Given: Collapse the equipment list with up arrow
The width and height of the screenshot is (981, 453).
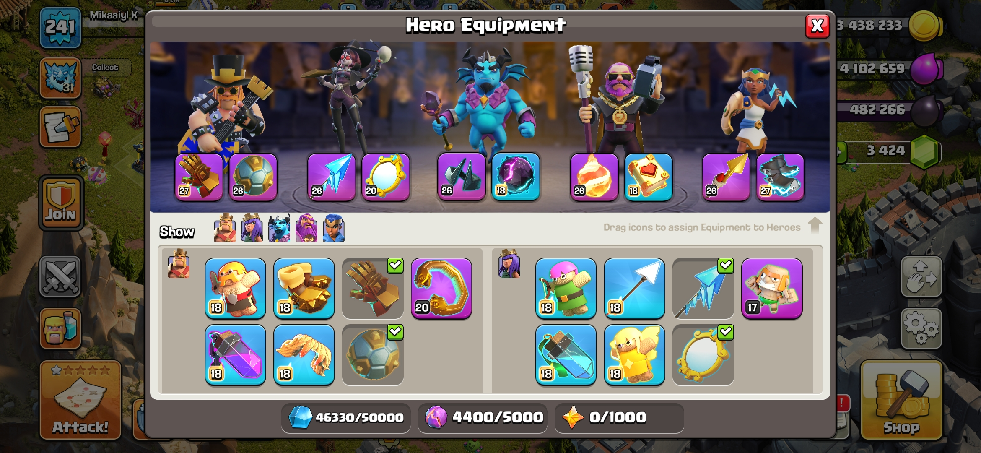Looking at the screenshot, I should pyautogui.click(x=815, y=226).
